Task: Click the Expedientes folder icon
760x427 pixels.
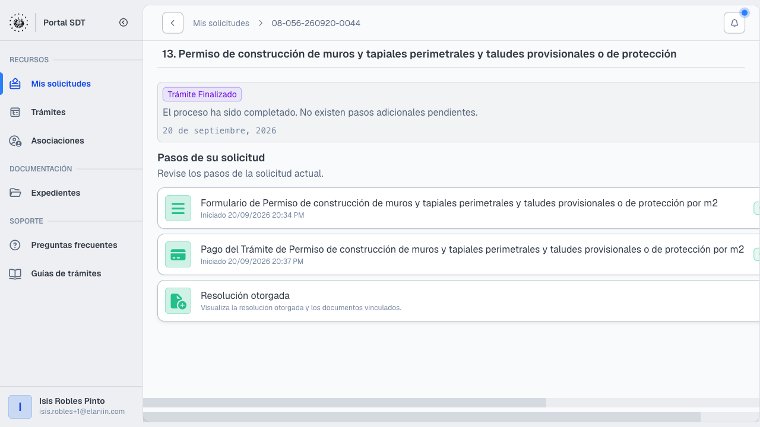Action: [x=15, y=193]
